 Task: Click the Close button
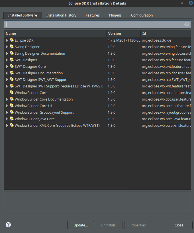(x=179, y=225)
